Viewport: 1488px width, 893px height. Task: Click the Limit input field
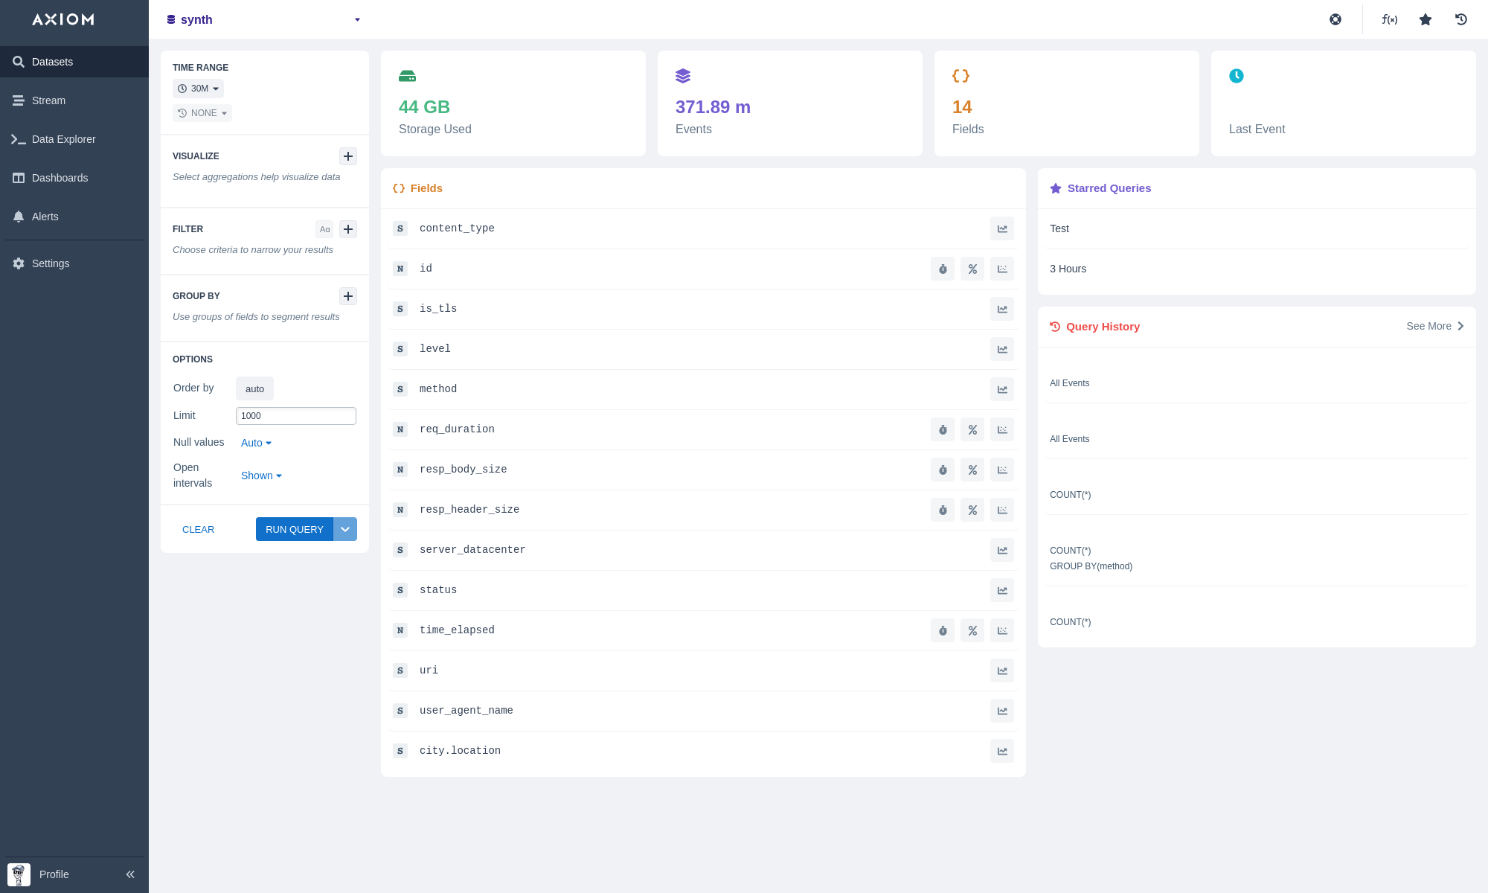[x=295, y=416]
